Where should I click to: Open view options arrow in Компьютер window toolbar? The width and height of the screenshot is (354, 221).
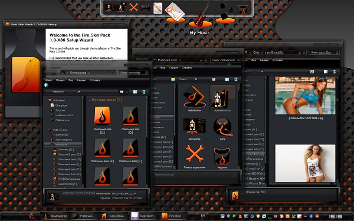[x=127, y=92]
